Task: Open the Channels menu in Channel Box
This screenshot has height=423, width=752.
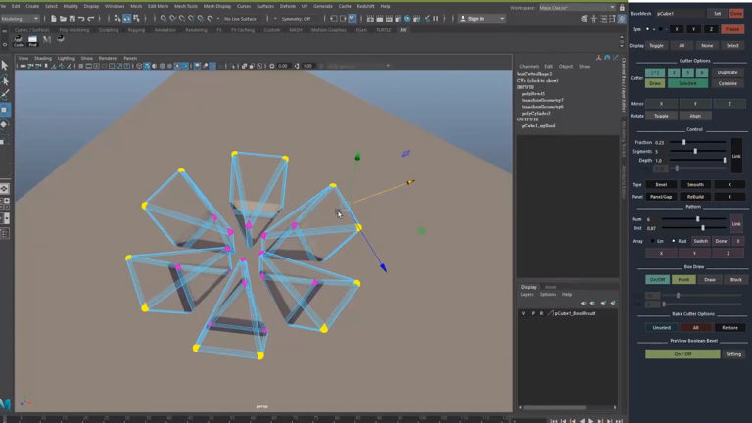Action: pyautogui.click(x=529, y=67)
